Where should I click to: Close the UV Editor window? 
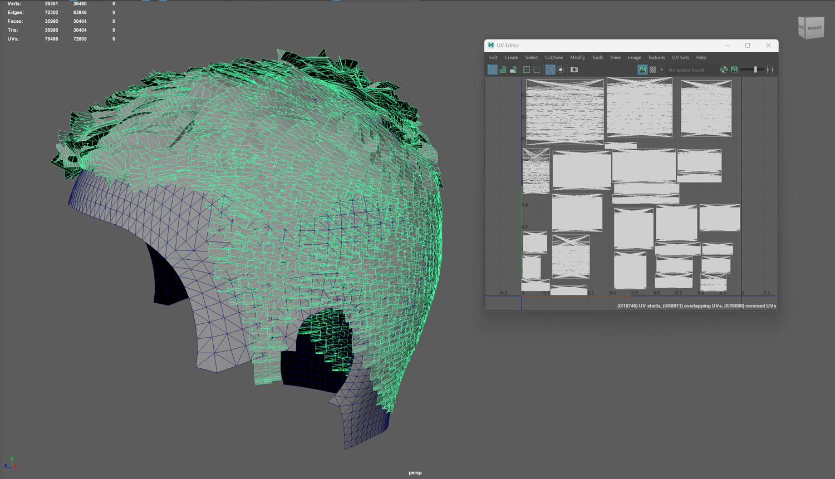click(x=768, y=46)
